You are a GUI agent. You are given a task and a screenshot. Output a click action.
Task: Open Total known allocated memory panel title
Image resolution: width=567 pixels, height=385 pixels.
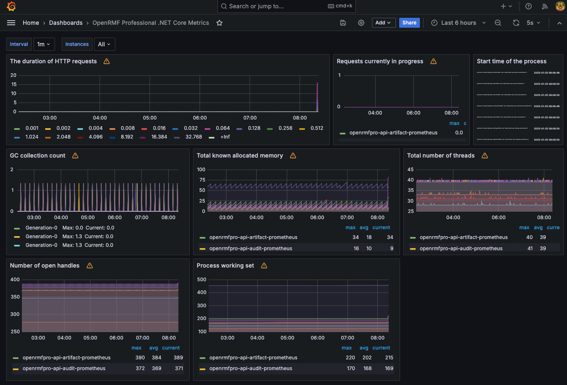point(240,155)
